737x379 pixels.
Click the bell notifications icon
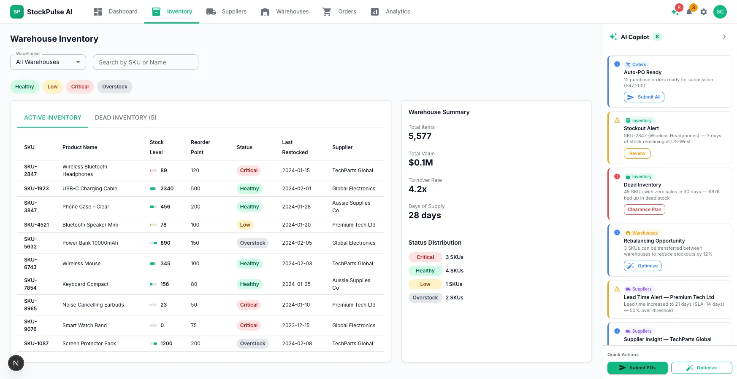(x=689, y=12)
